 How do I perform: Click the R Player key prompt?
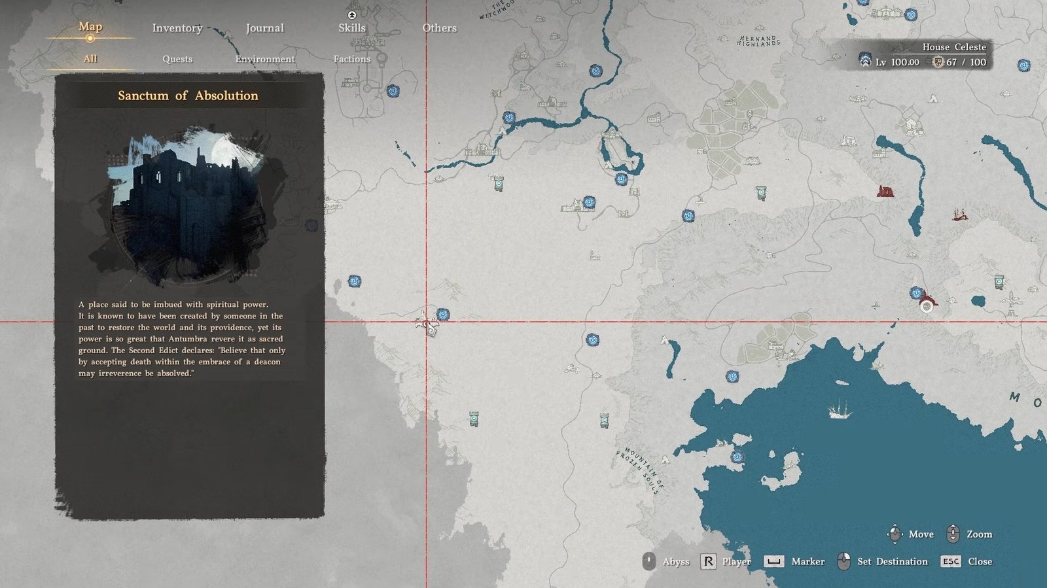coord(708,561)
